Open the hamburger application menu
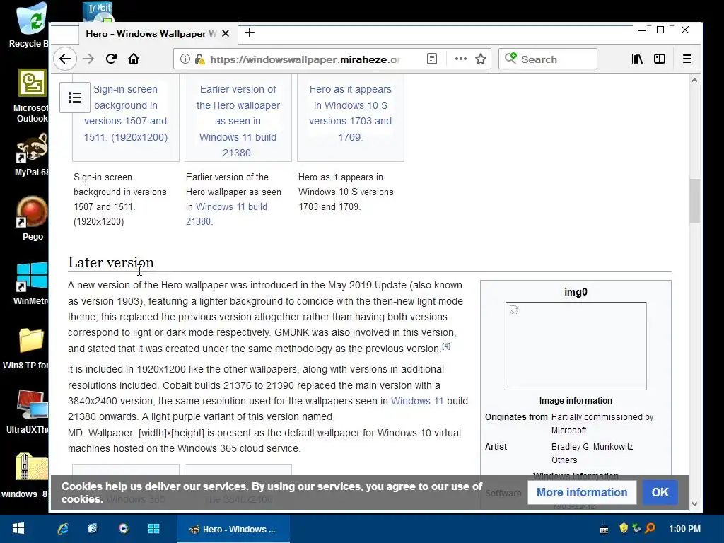Image resolution: width=724 pixels, height=543 pixels. pyautogui.click(x=687, y=59)
